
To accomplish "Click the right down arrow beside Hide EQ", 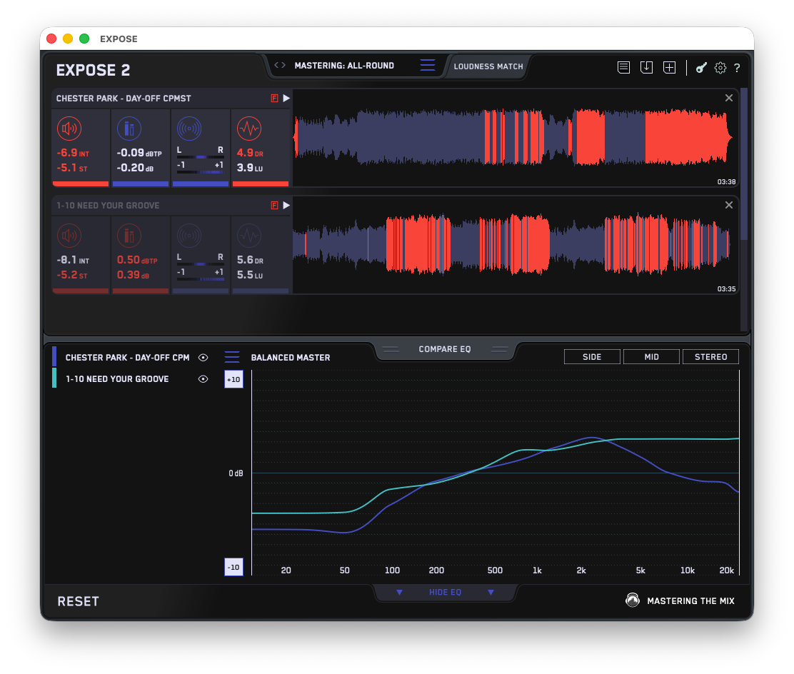I will [x=491, y=592].
